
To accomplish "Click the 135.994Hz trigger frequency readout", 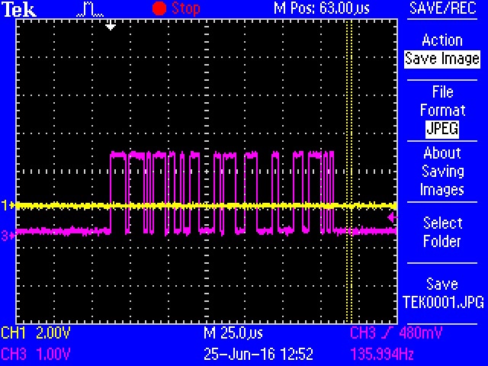I will point(382,354).
